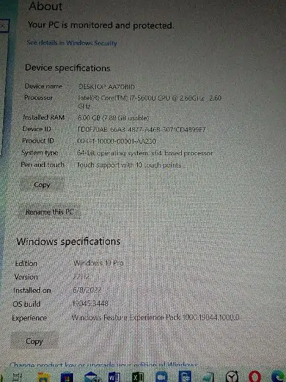Viewport: 286px width, 382px height.
Task: Open the Opera browser icon
Action: (255, 377)
